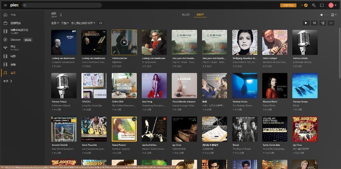Click the Plex logo
Viewport: 341px width, 169px height.
click(x=14, y=5)
